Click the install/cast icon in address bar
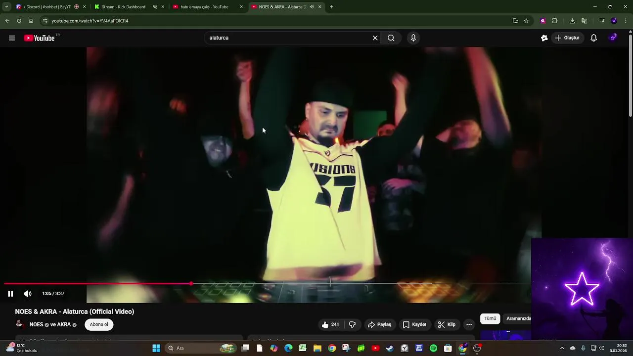The height and width of the screenshot is (356, 633). click(515, 21)
